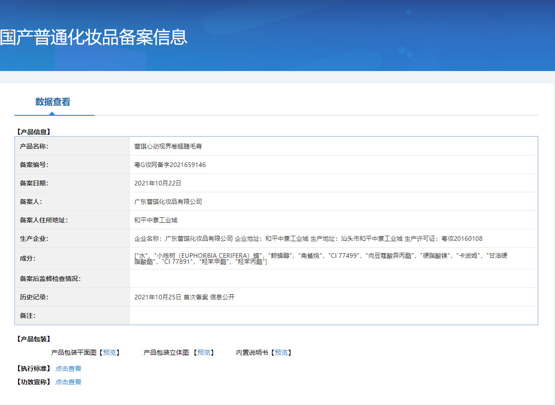Click the 产品名称 label cell

pyautogui.click(x=72, y=146)
